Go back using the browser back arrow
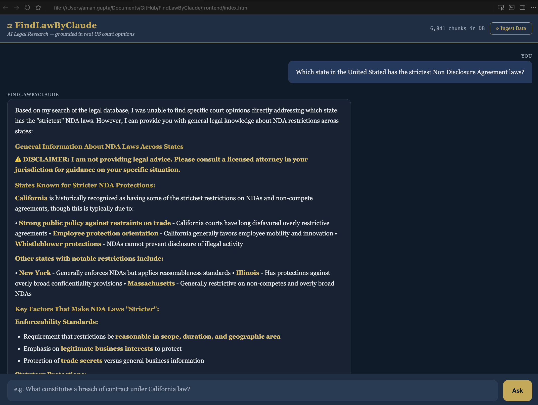 click(x=6, y=8)
